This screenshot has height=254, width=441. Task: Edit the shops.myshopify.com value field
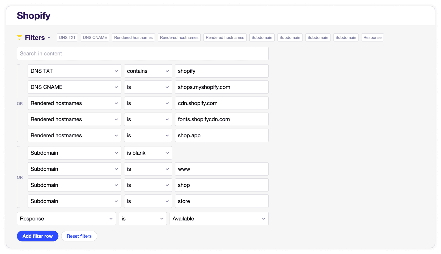pos(222,87)
